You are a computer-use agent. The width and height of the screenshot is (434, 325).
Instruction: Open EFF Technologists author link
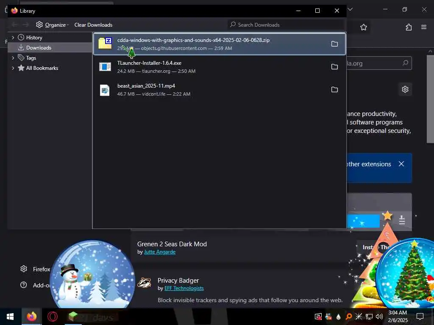point(184,288)
